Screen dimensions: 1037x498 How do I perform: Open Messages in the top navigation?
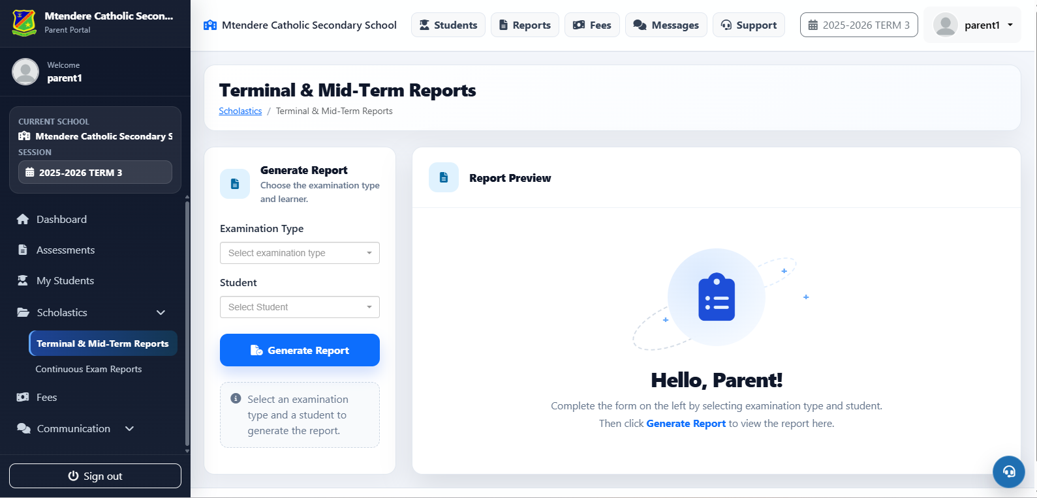coord(666,25)
